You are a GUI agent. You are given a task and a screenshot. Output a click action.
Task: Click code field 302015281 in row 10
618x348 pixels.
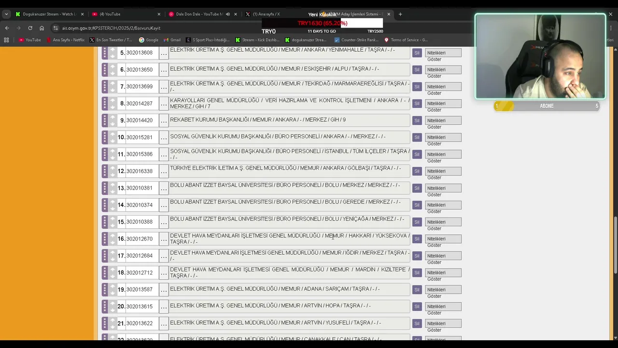(142, 137)
